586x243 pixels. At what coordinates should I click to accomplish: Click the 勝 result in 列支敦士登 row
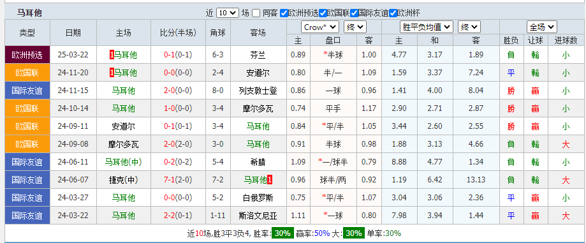pos(511,91)
